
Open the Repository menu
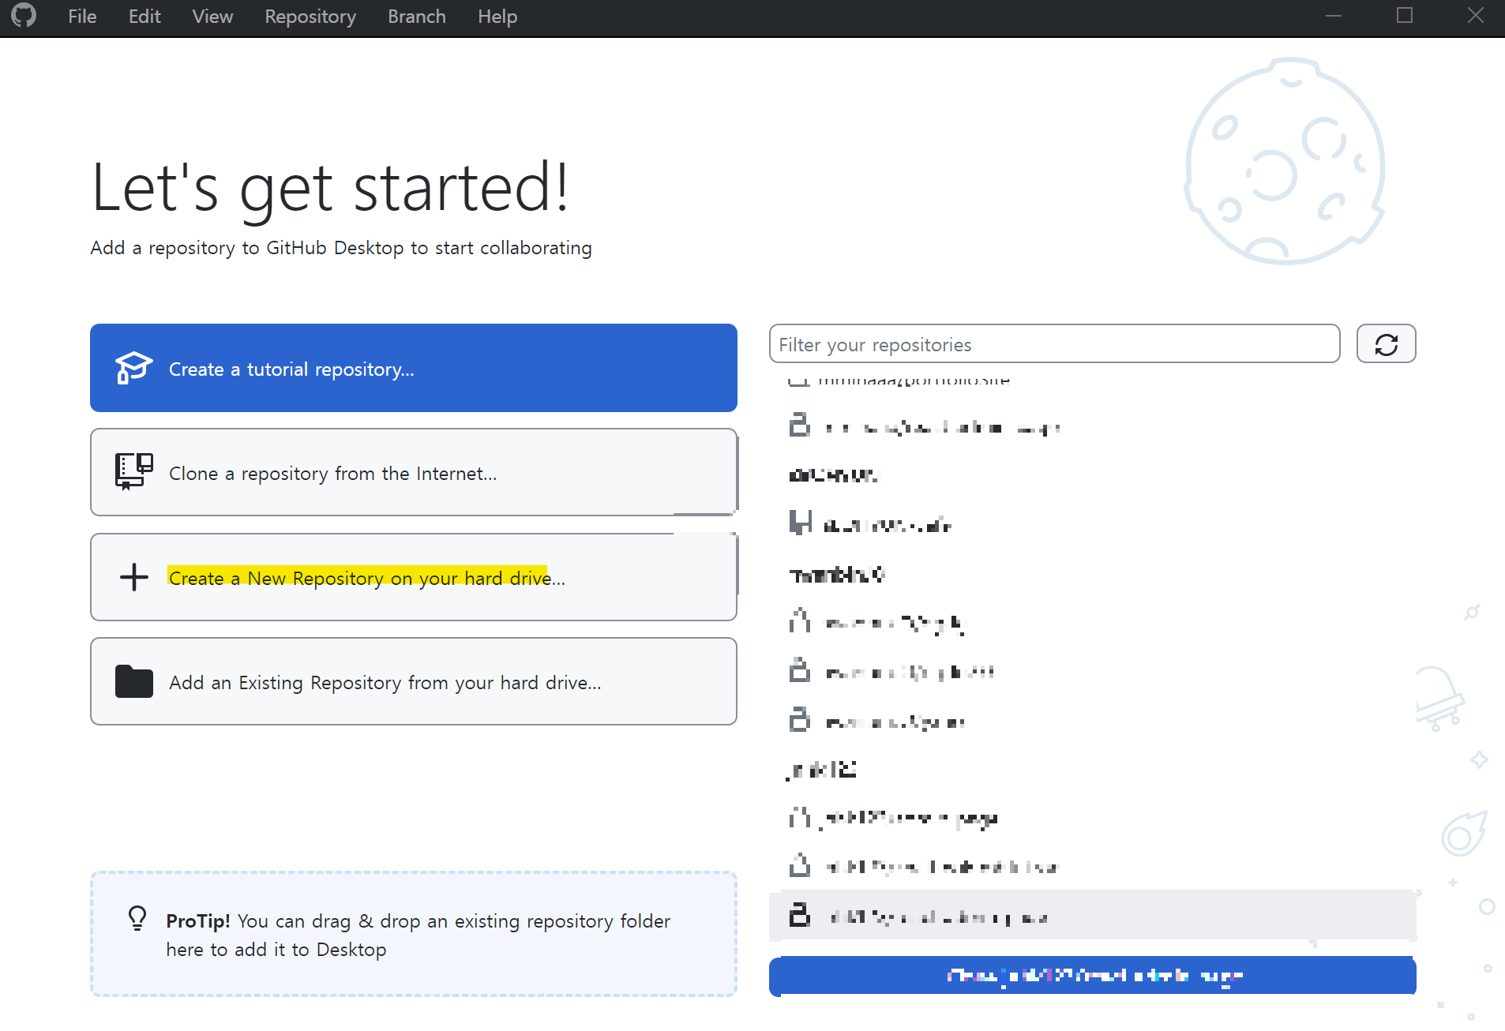pyautogui.click(x=310, y=17)
